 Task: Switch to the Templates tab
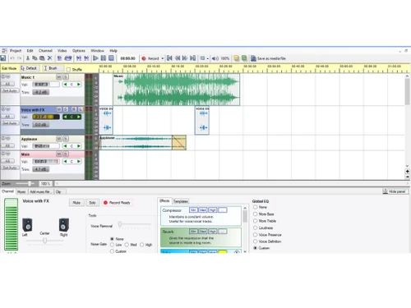pos(181,201)
